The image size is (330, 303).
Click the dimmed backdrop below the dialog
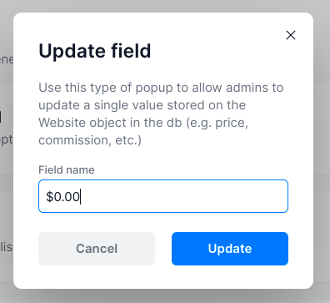(x=165, y=296)
